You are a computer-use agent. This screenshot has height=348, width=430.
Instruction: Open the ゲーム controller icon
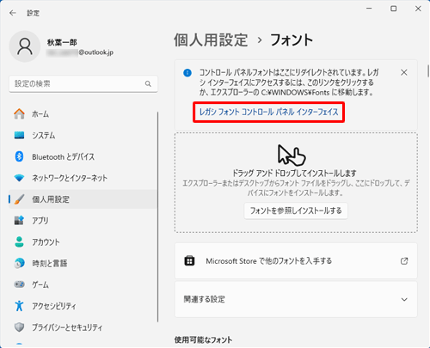(x=19, y=284)
